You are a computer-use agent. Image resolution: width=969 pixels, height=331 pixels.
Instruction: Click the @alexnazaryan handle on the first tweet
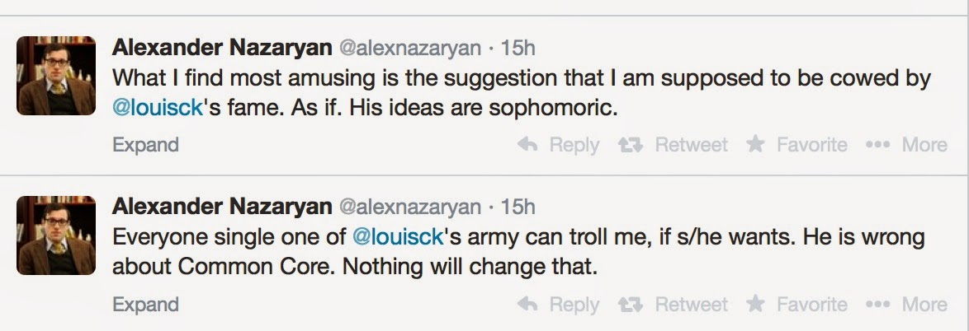[409, 48]
